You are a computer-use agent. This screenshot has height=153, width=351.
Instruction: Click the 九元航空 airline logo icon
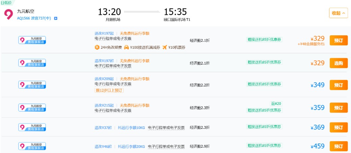[8, 14]
